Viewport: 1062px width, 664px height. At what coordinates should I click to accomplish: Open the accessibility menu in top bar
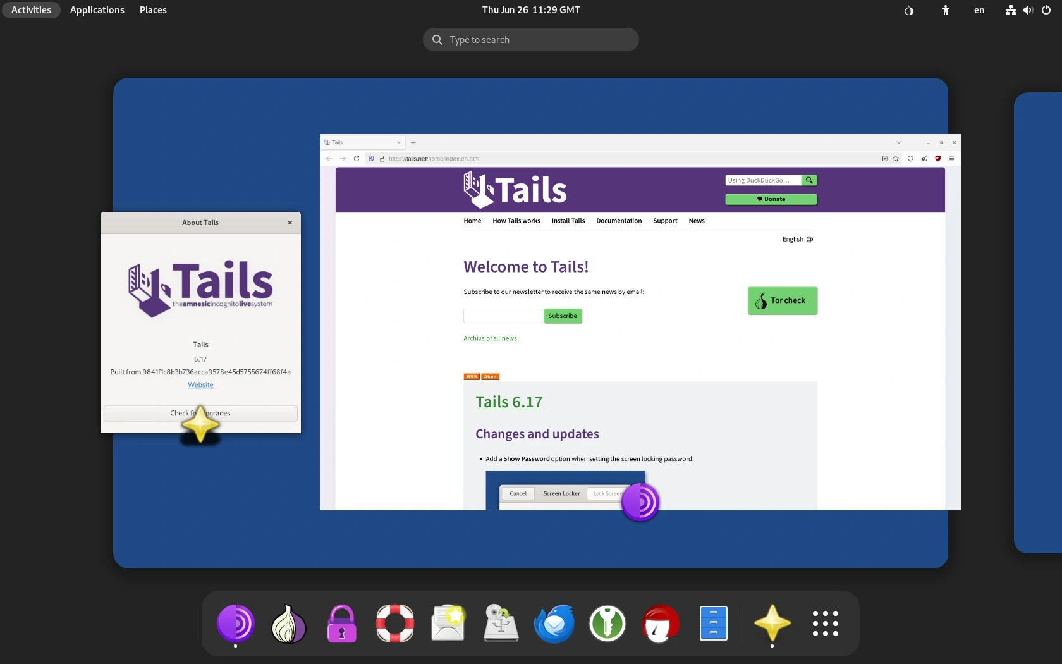point(945,10)
